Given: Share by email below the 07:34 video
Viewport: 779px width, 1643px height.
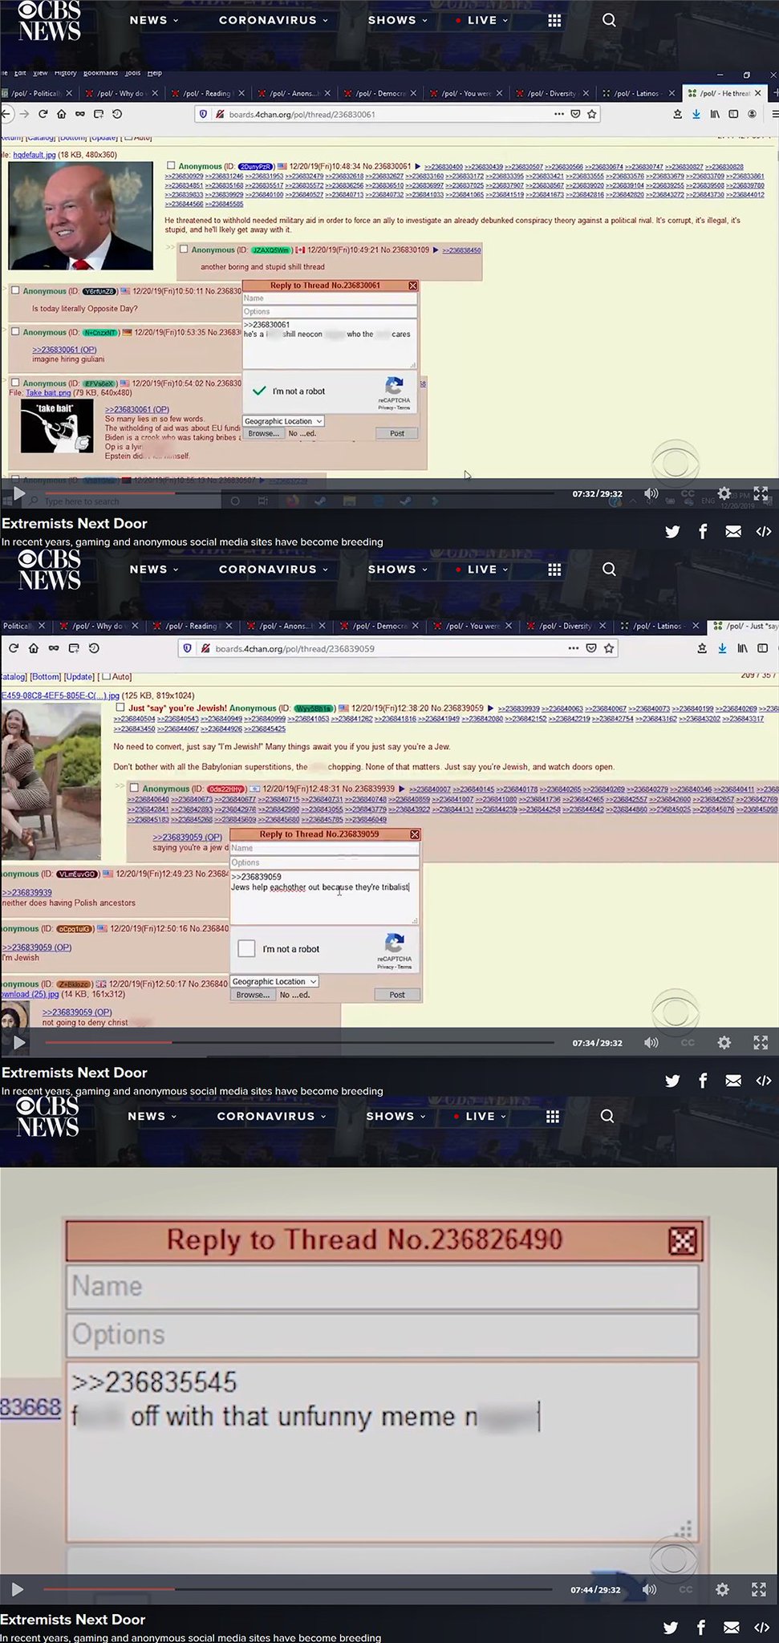Looking at the screenshot, I should pos(733,1081).
